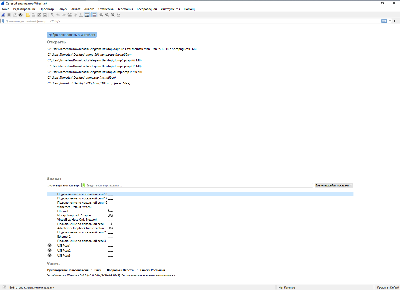
Task: Open the Просмотр menu
Action: point(47,9)
